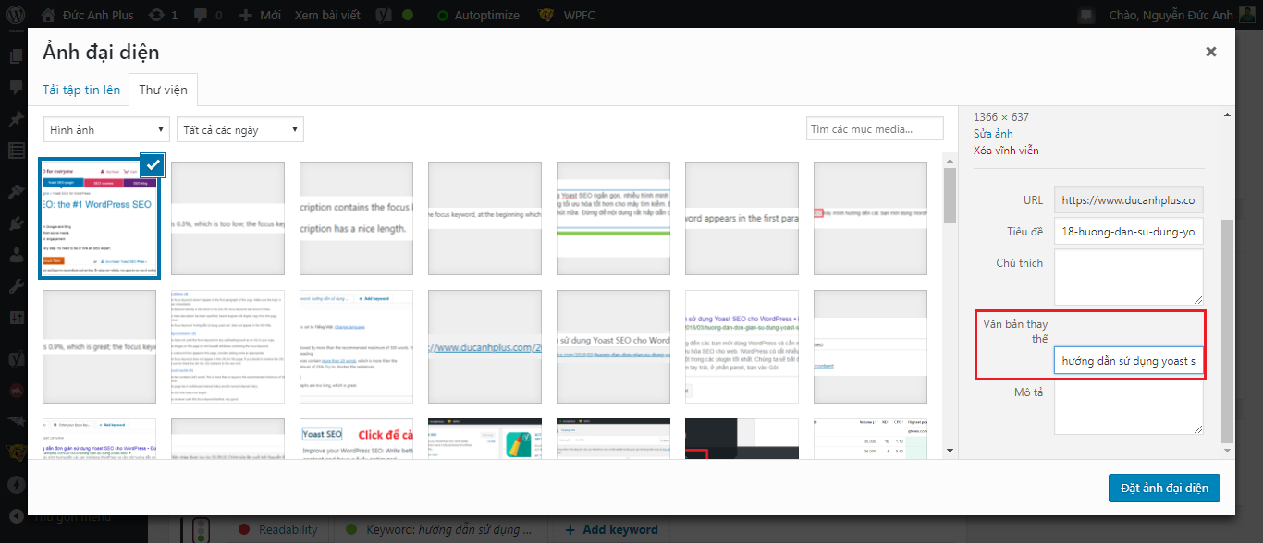
Task: Select the 'Click để cà' Yoast SEO thumbnail
Action: pos(356,440)
